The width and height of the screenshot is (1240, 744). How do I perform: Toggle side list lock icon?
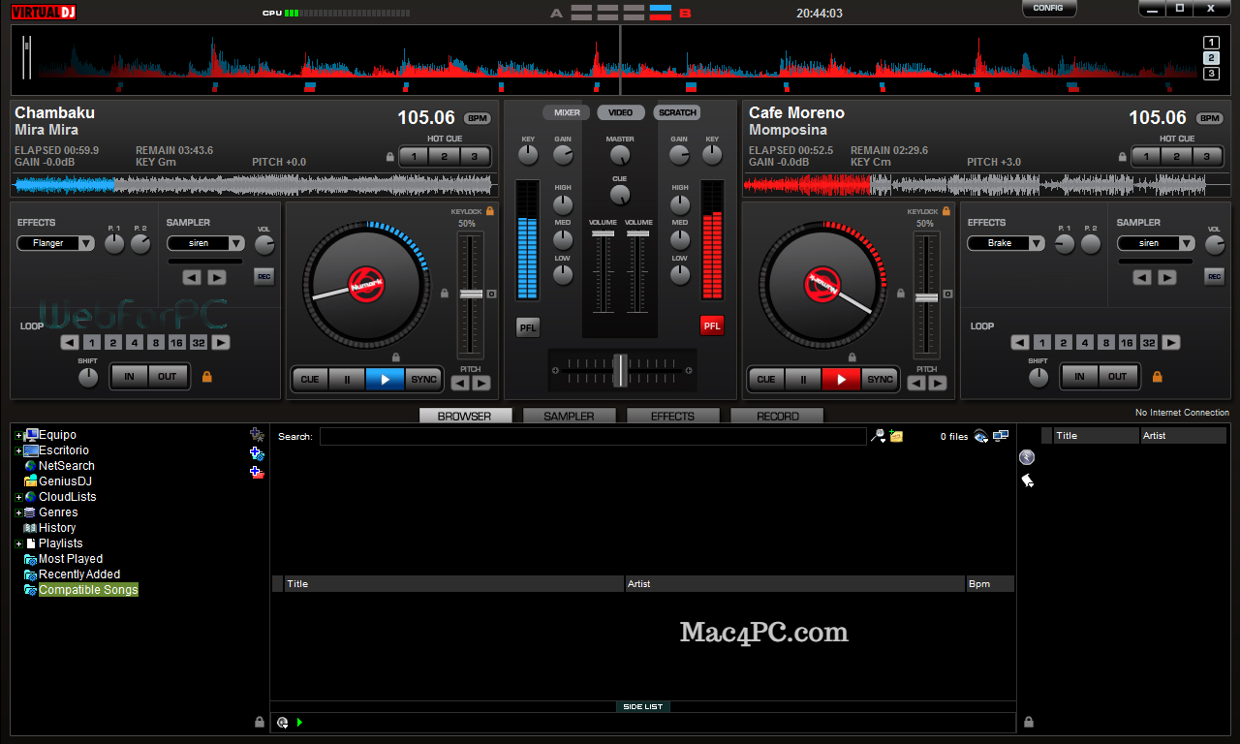pos(1028,722)
